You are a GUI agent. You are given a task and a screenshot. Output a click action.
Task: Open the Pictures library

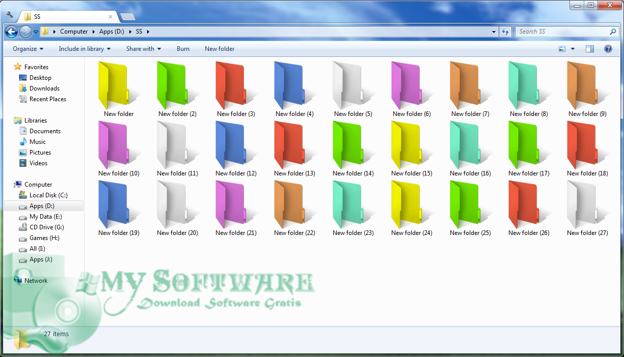point(39,152)
